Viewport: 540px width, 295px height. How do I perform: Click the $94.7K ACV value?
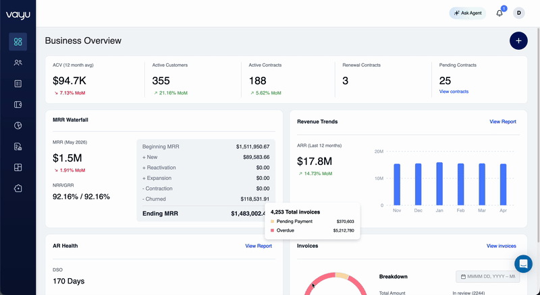click(70, 81)
